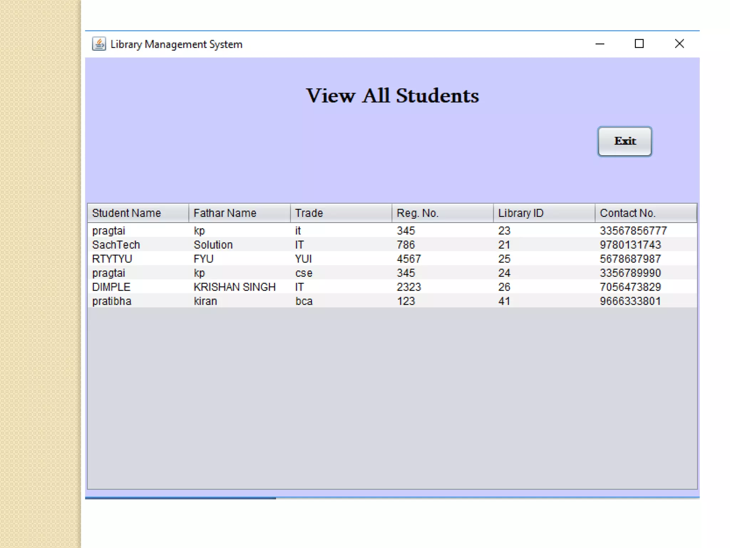Click contact number 9780131743 cell
This screenshot has width=730, height=548.
pos(630,245)
